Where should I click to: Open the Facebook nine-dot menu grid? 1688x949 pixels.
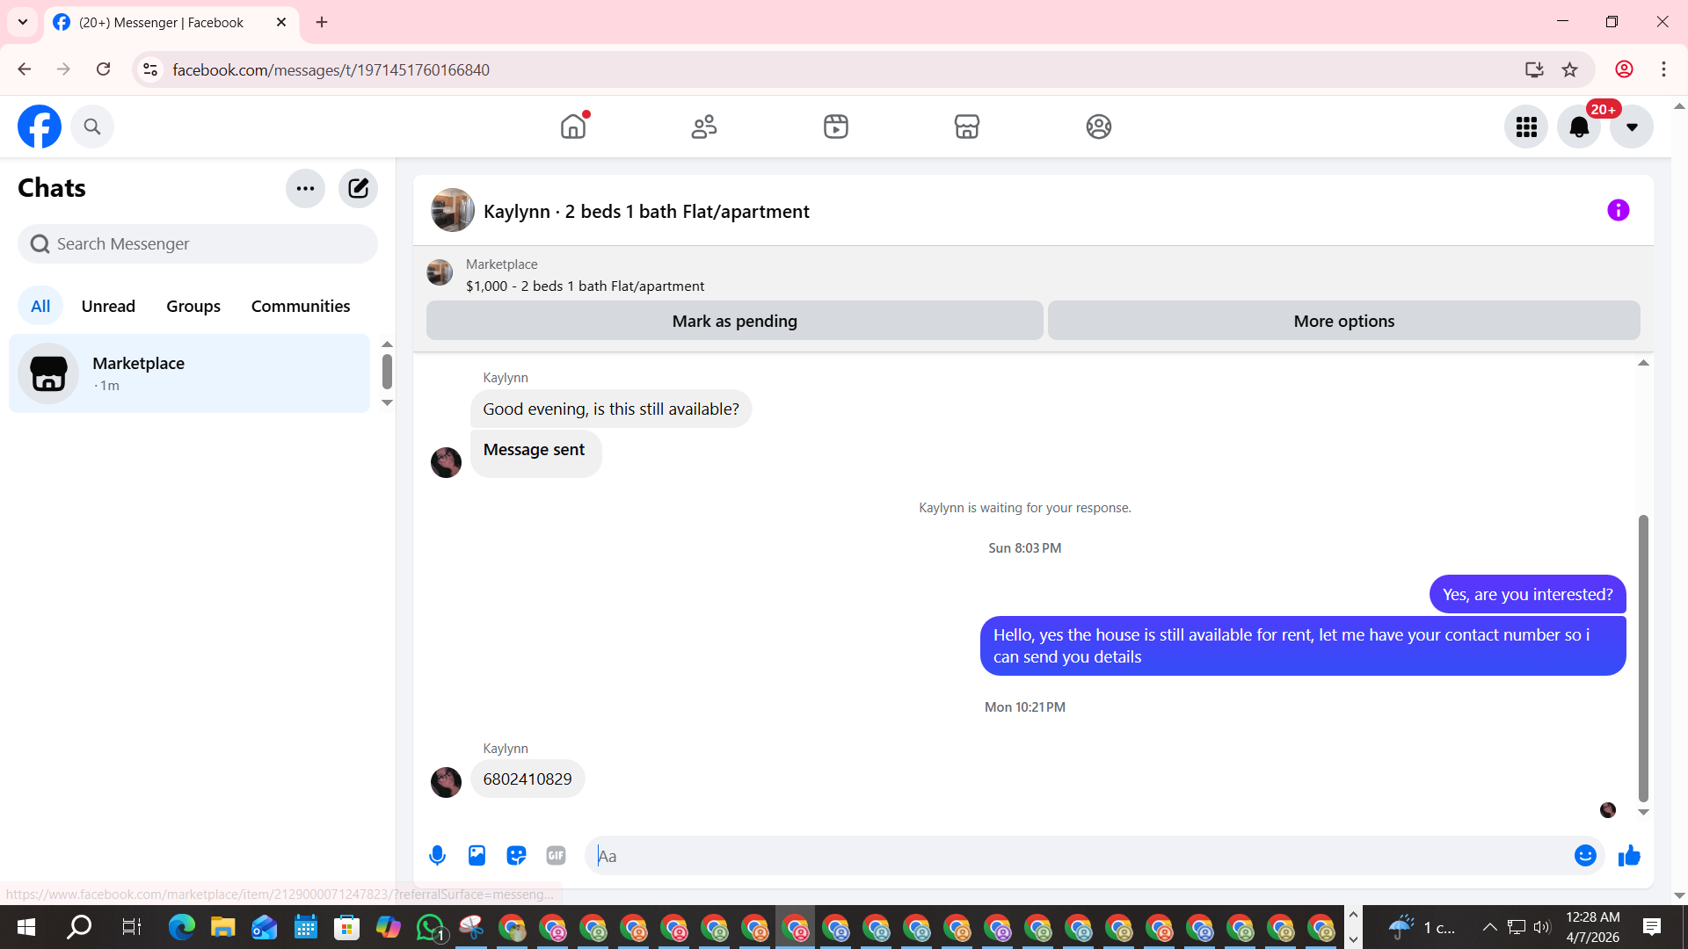click(1526, 127)
